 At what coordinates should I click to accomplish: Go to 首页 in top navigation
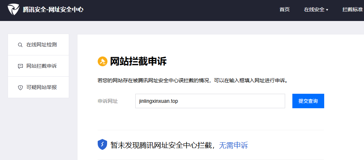point(285,10)
